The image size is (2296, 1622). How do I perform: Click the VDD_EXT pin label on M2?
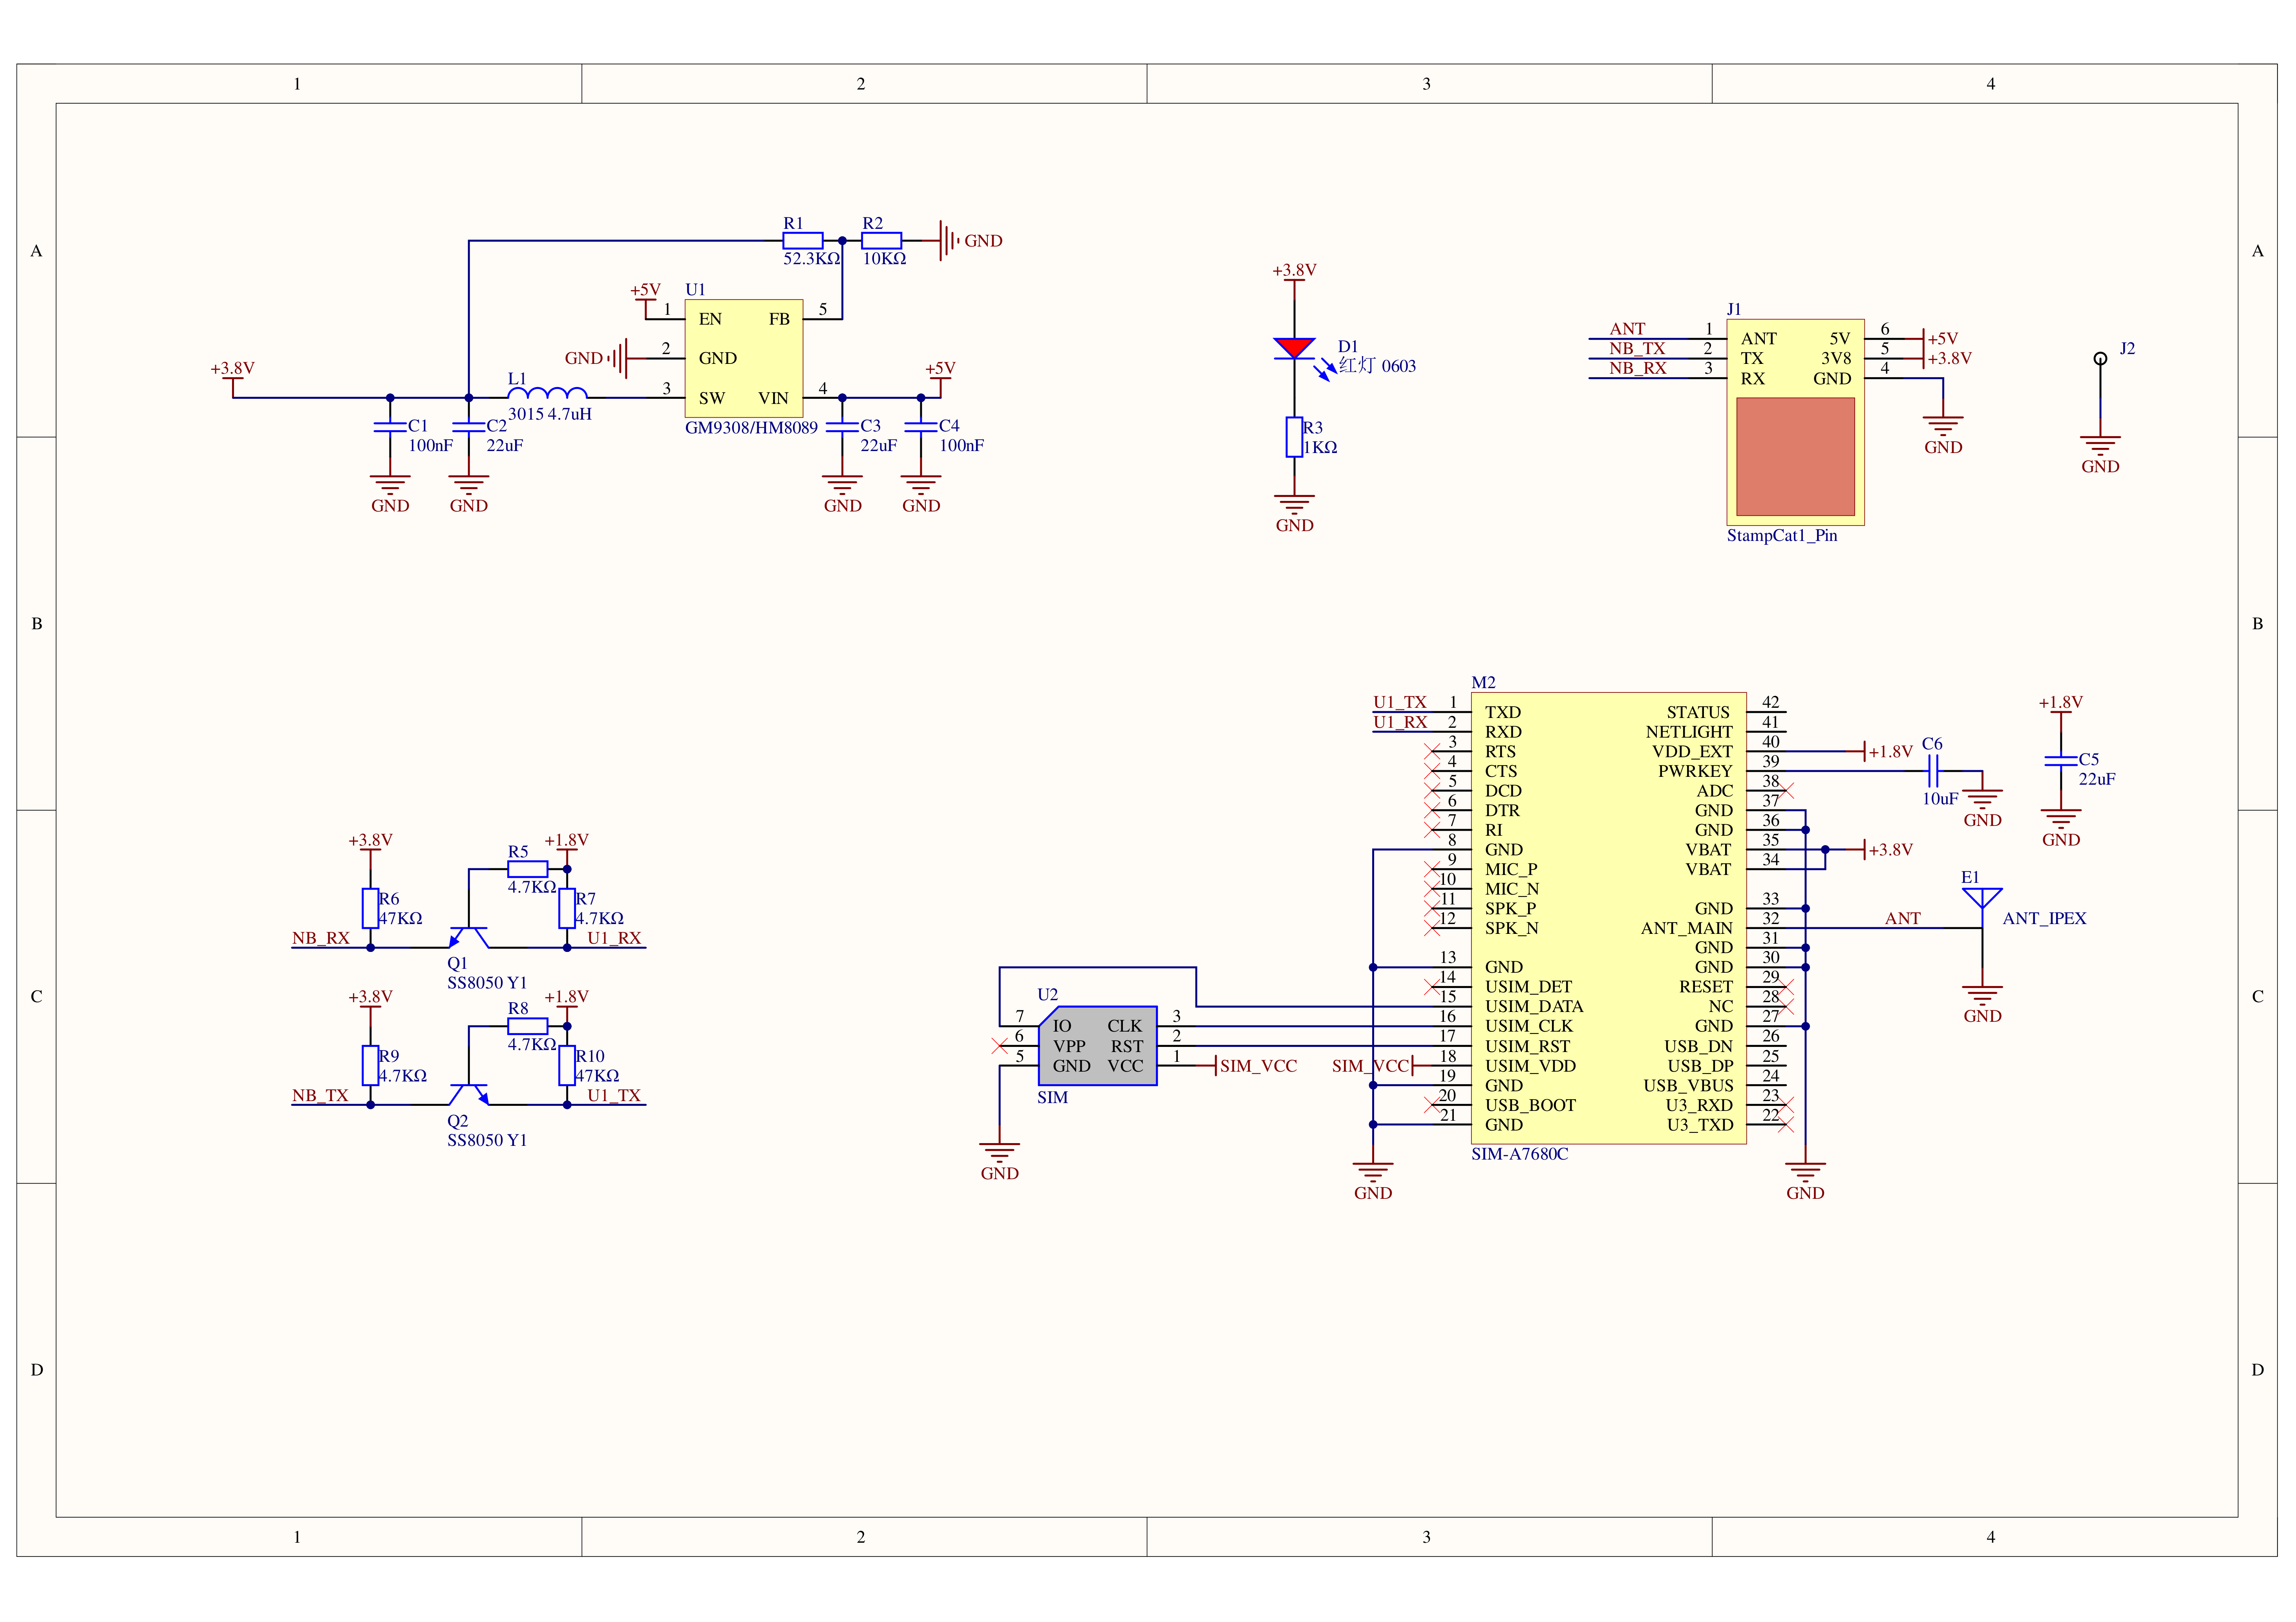click(x=1692, y=752)
